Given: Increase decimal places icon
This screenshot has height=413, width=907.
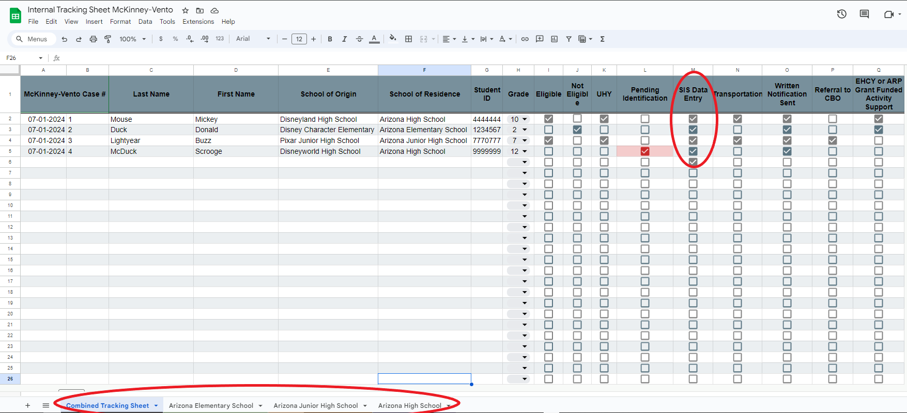Looking at the screenshot, I should tap(205, 39).
